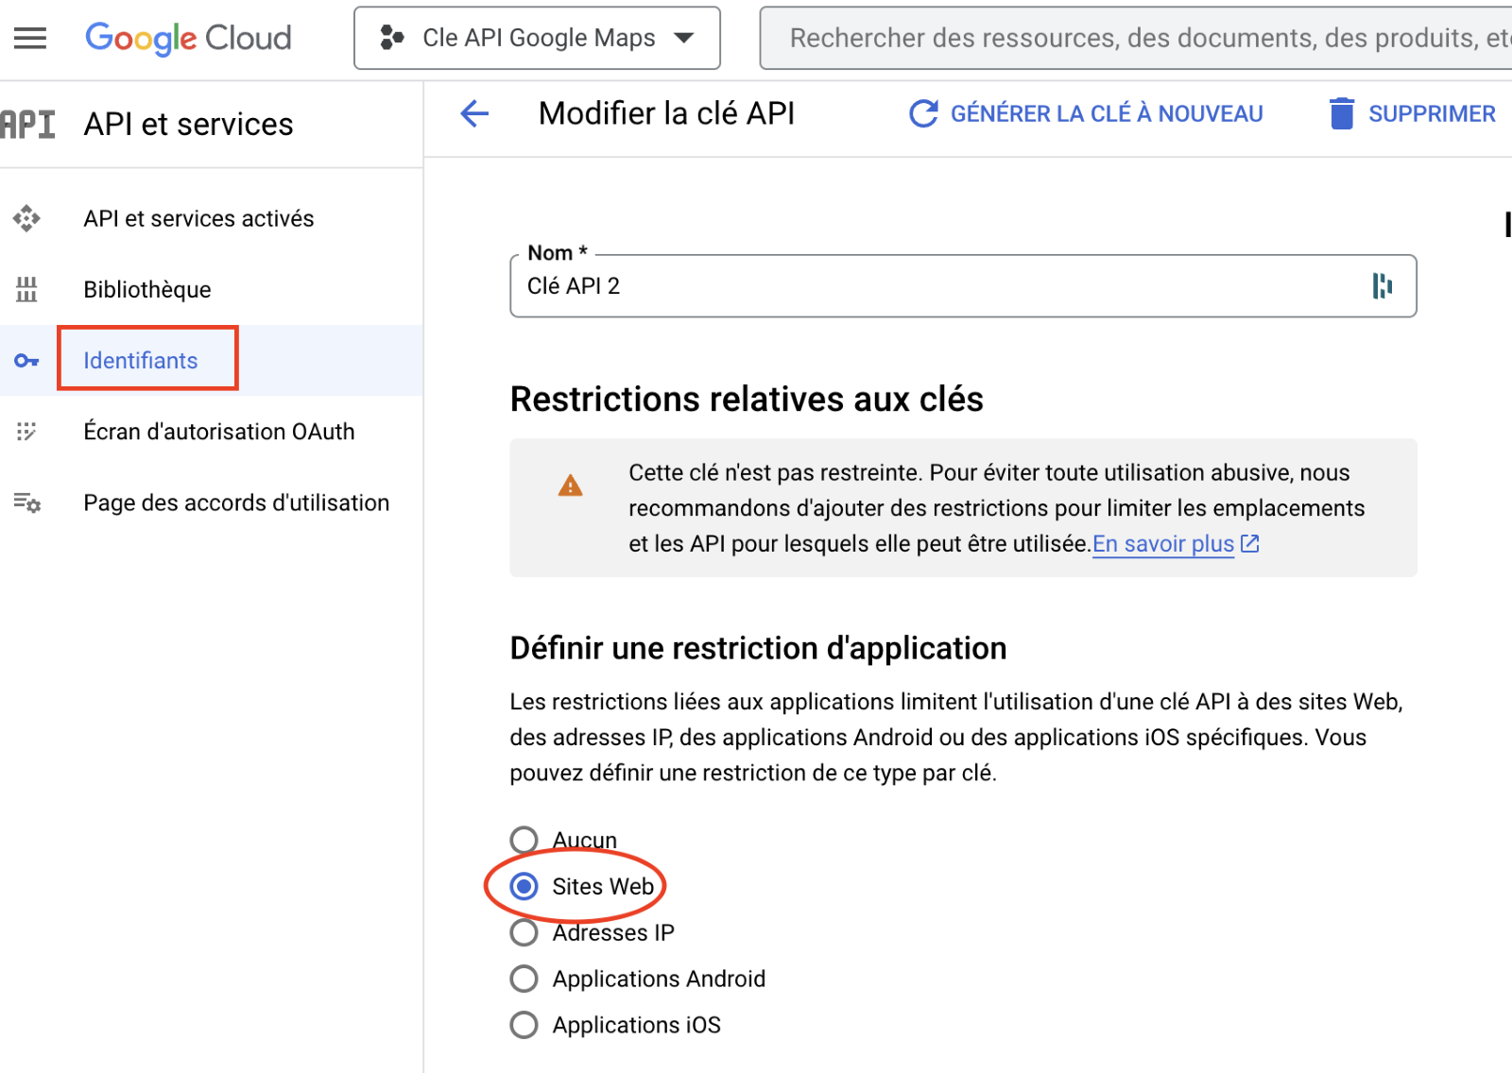The image size is (1512, 1073).
Task: Open API et services activés page
Action: tap(198, 219)
